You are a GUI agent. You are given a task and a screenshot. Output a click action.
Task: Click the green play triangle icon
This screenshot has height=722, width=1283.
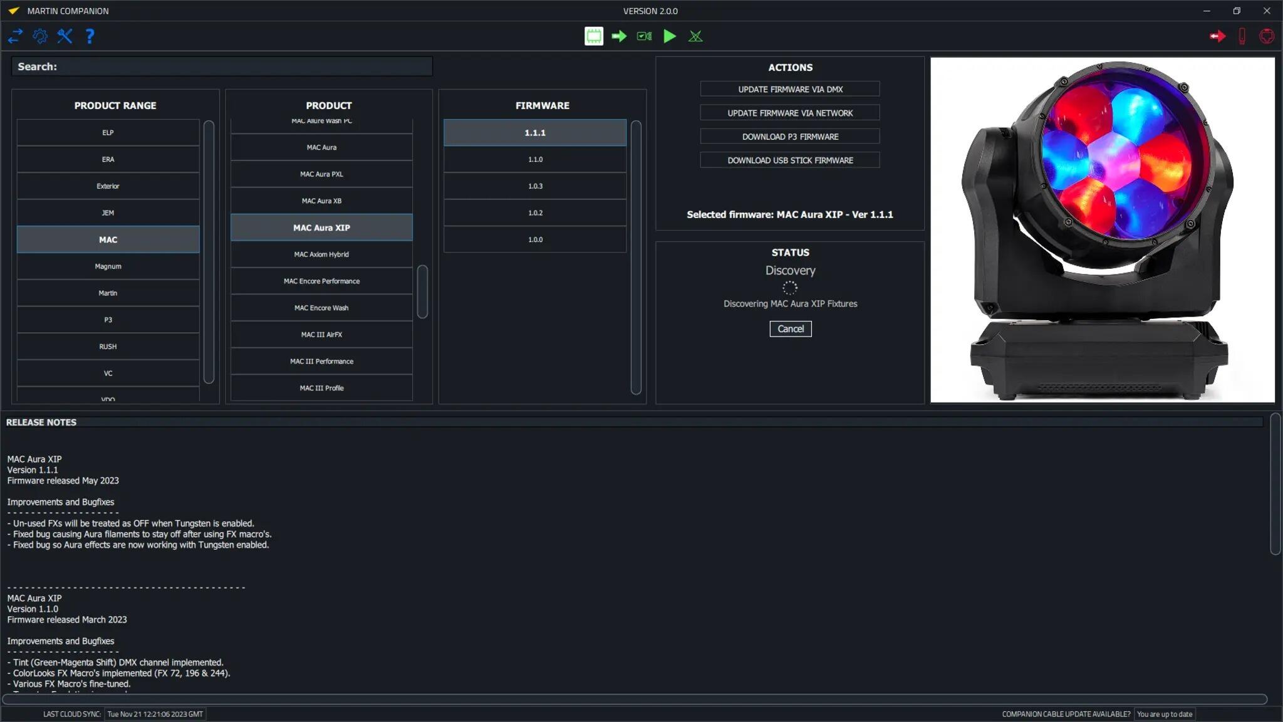point(670,36)
